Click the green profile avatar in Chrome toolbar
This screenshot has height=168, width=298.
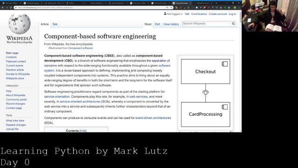click(x=235, y=7)
